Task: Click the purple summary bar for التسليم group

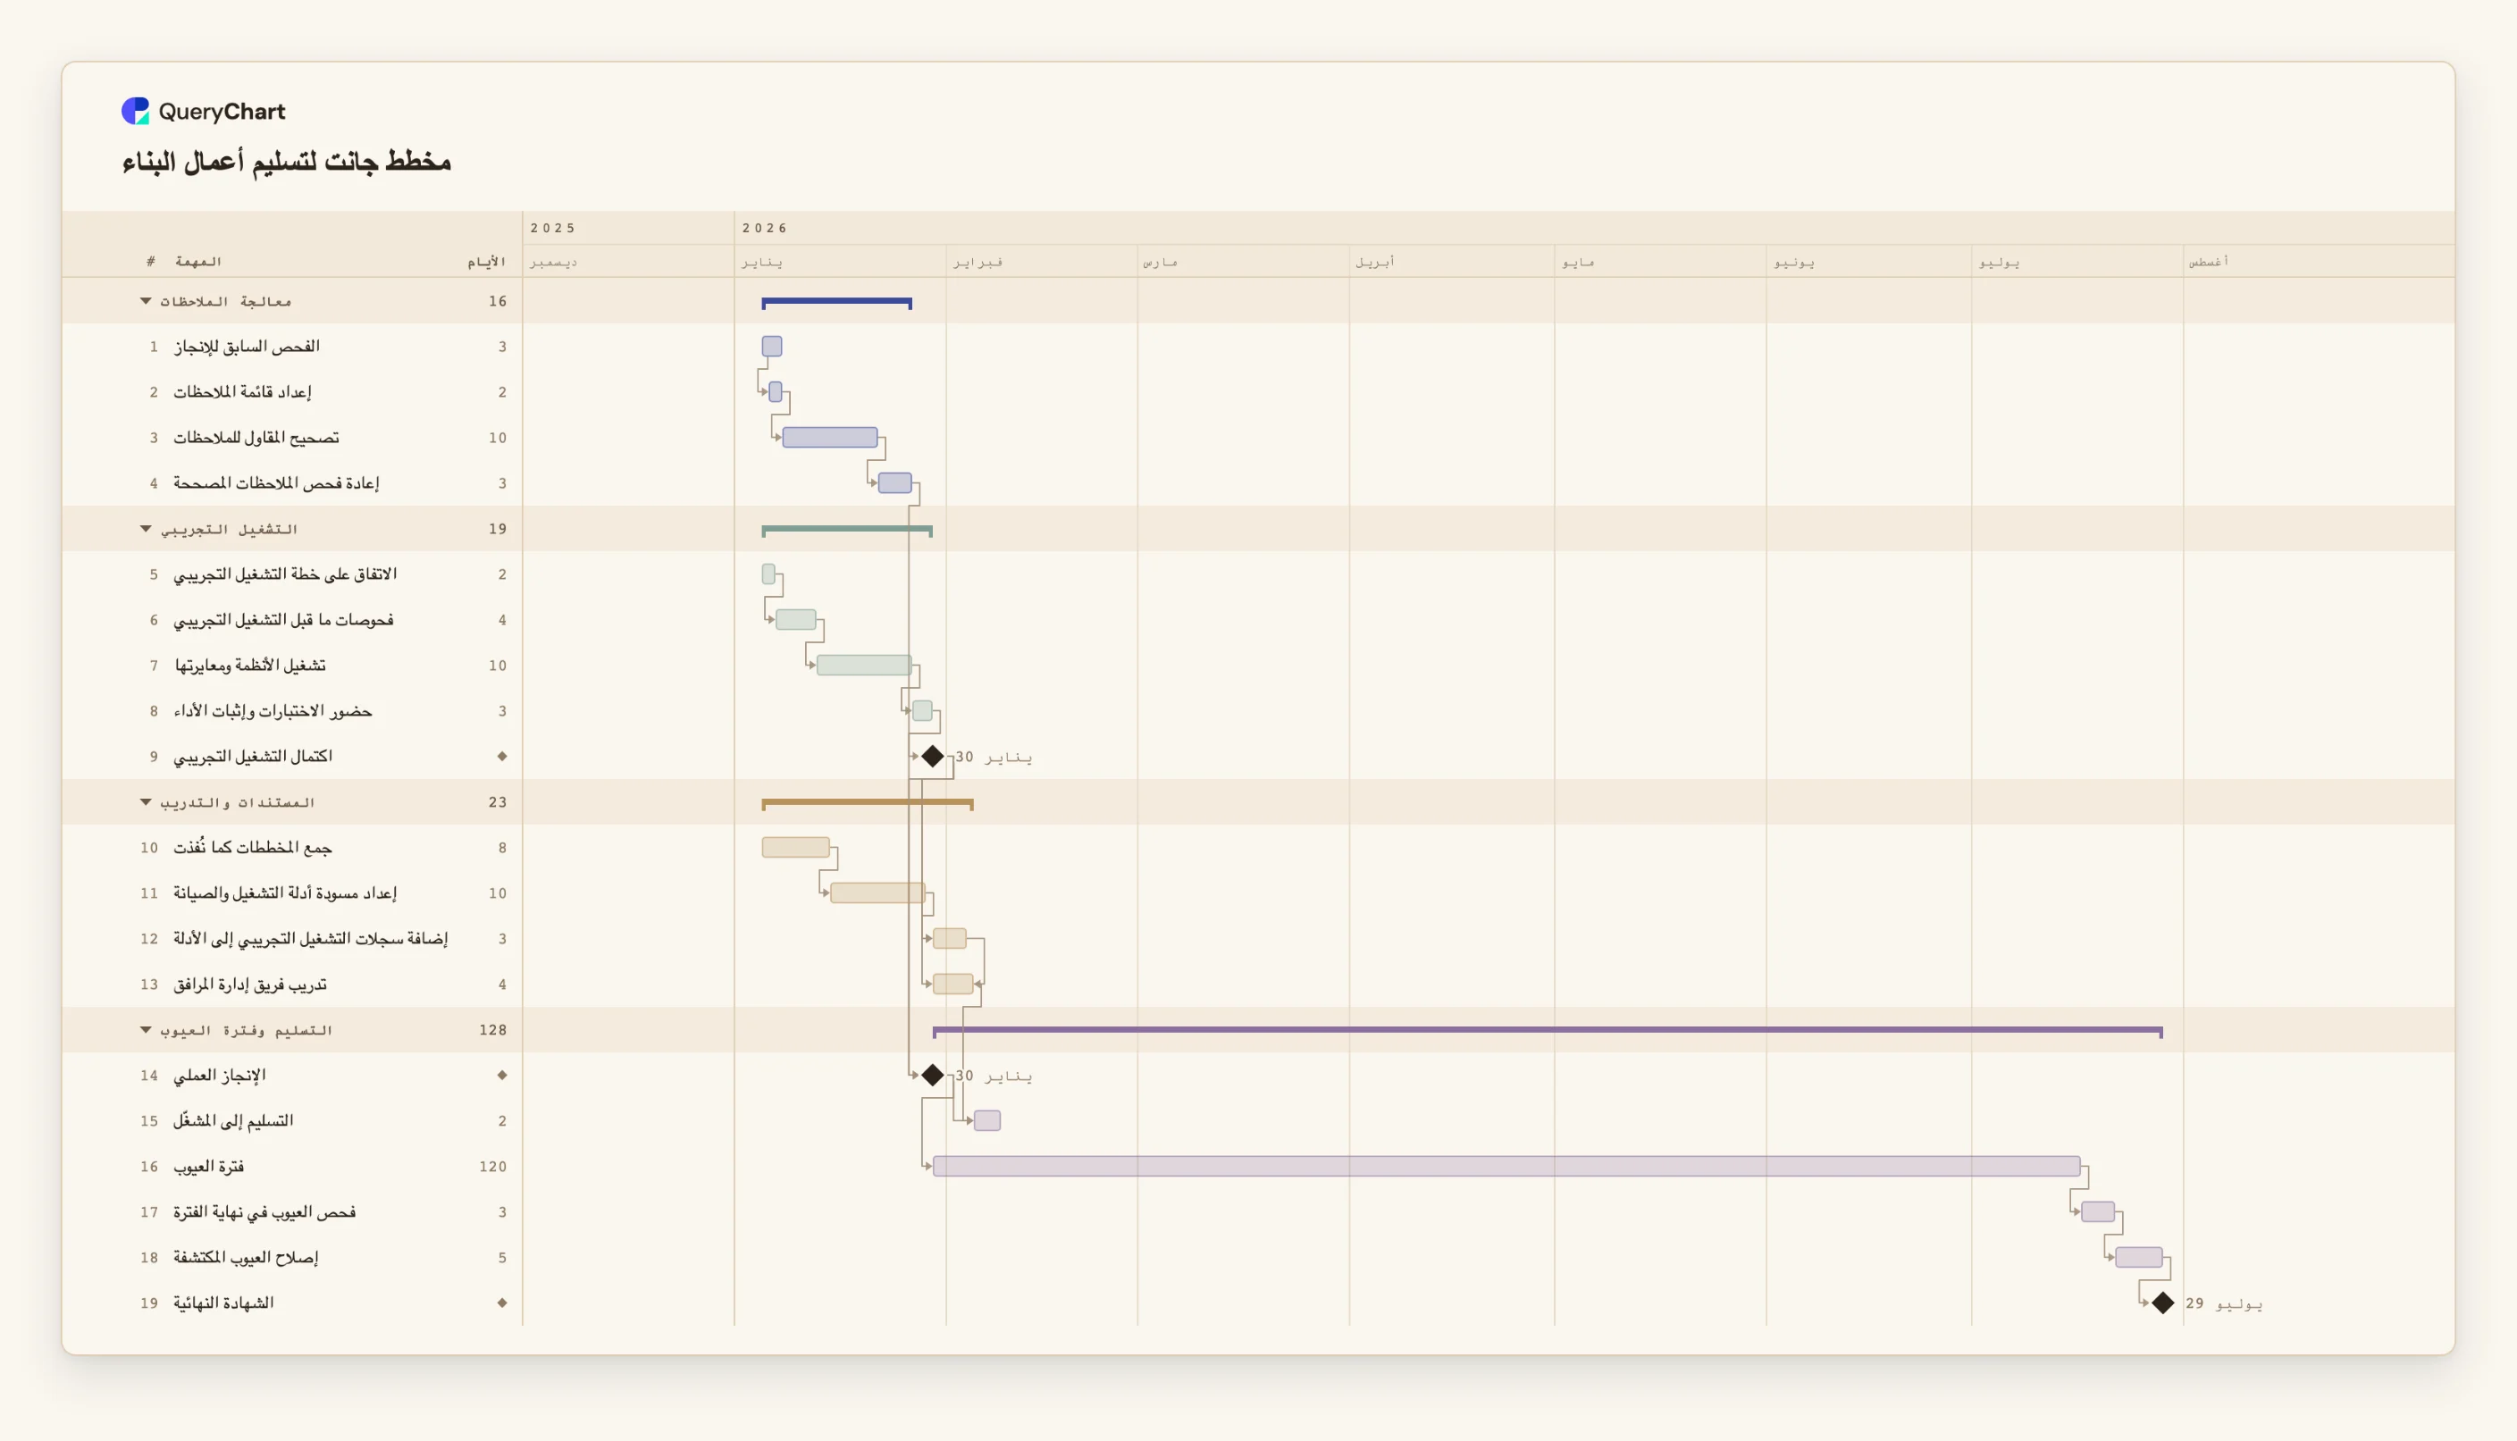Action: 1547,1031
